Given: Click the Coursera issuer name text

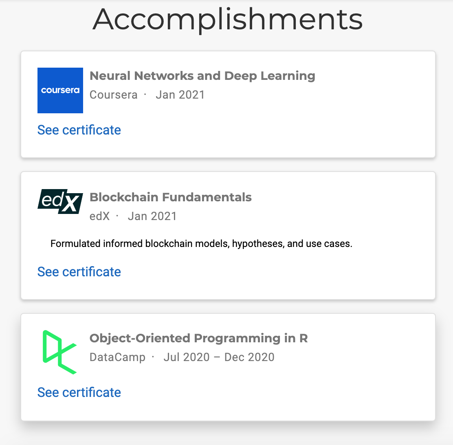Looking at the screenshot, I should pos(114,95).
